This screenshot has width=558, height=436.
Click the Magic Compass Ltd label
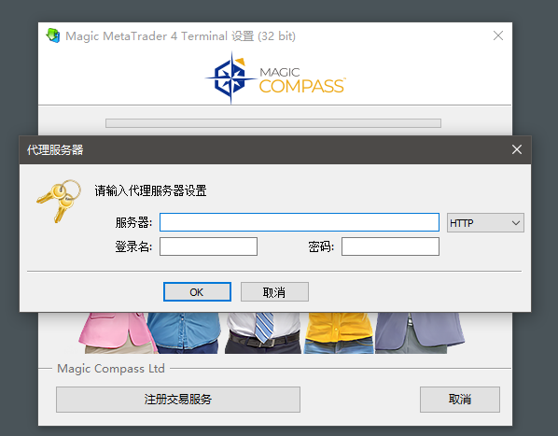pyautogui.click(x=111, y=369)
